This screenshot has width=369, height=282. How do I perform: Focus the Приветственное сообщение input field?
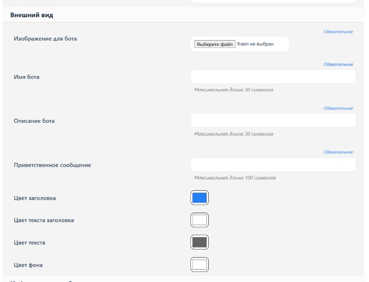(273, 164)
